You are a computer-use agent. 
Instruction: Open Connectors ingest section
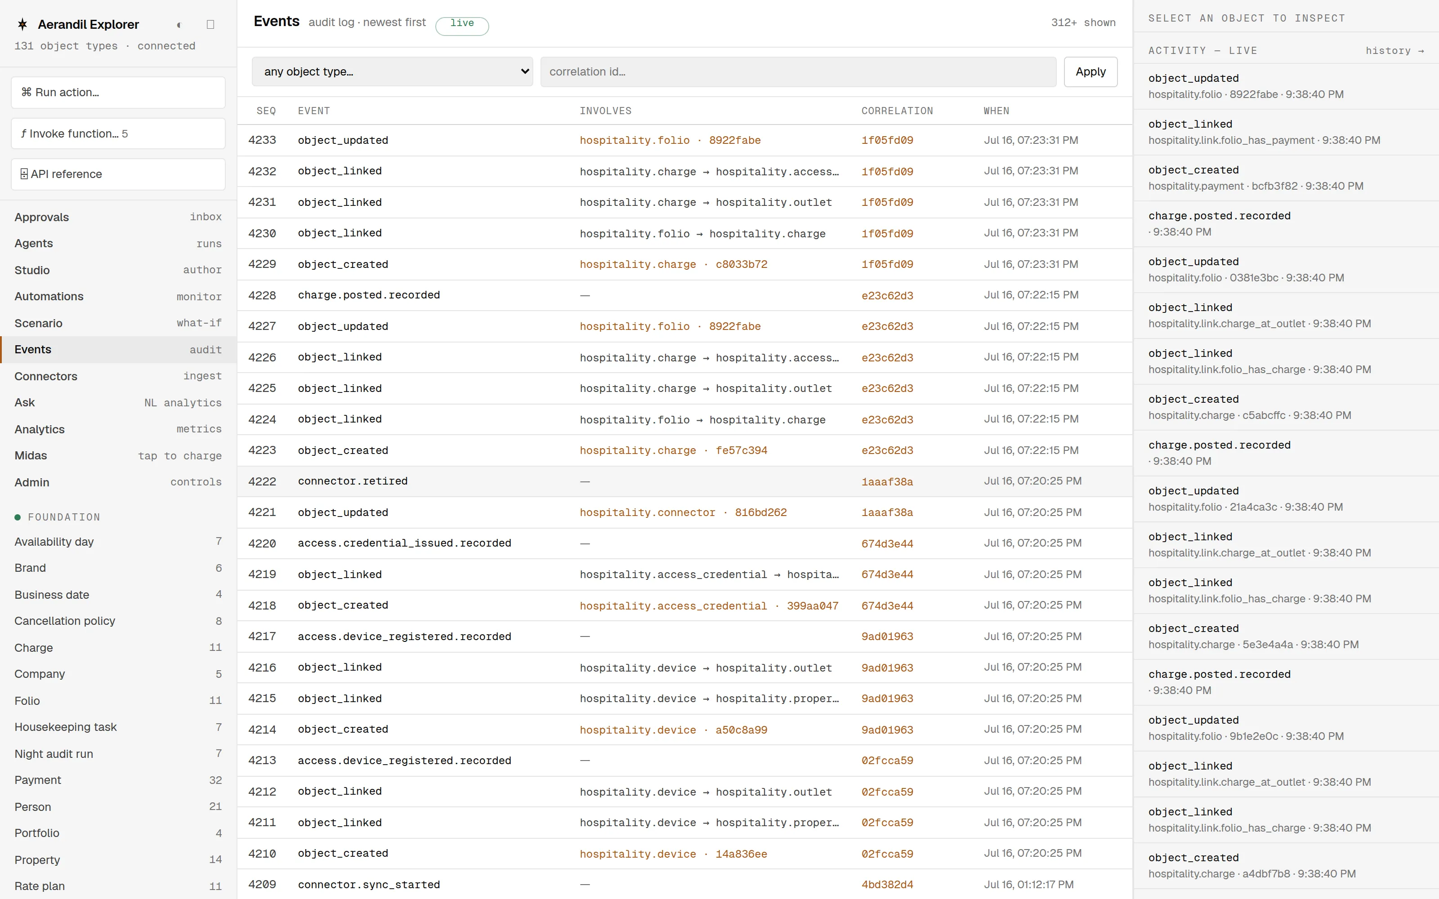[x=118, y=376]
